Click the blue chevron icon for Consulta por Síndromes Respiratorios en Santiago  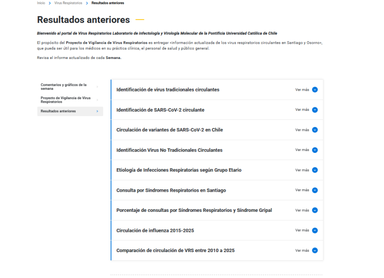[x=315, y=190]
